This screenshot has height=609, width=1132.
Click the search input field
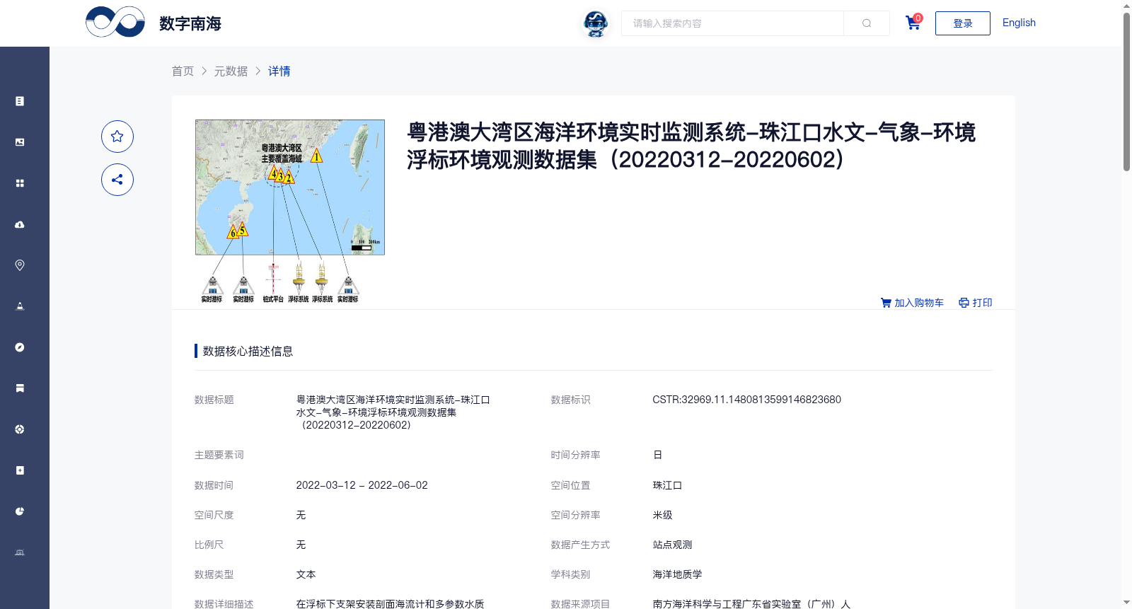click(732, 23)
